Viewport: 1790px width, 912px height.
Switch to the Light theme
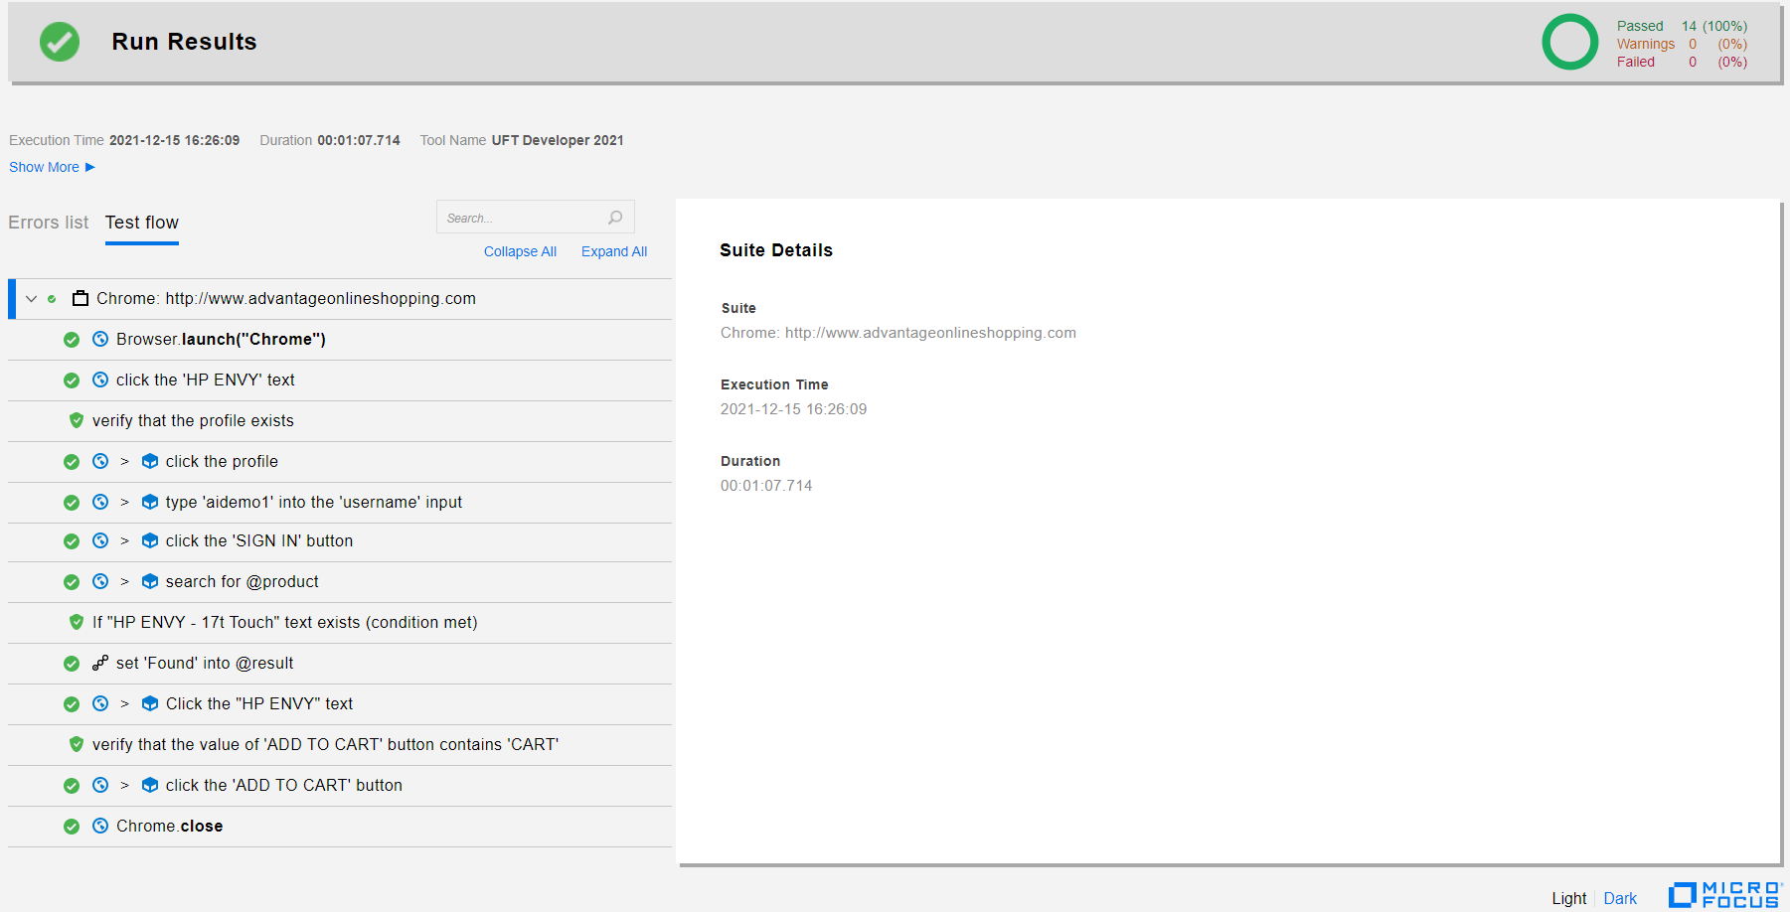coord(1568,898)
